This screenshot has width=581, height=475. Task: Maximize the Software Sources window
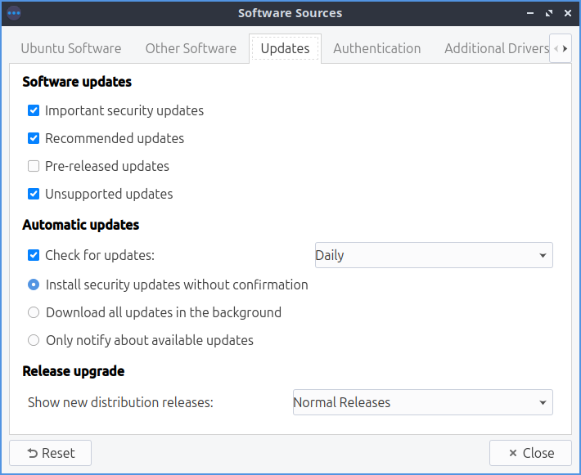(x=549, y=13)
